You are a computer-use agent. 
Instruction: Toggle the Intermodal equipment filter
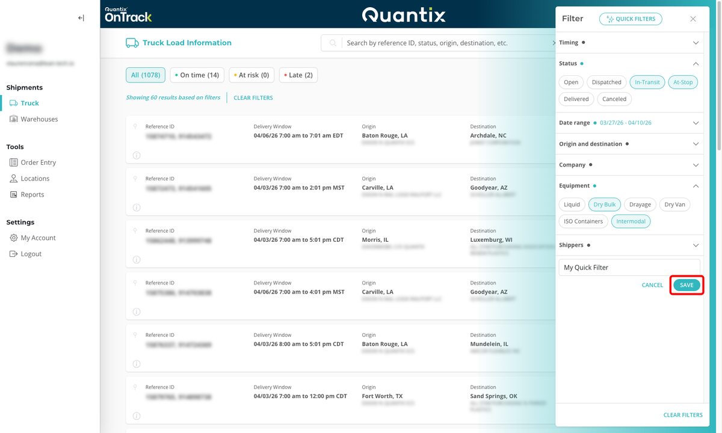[631, 221]
